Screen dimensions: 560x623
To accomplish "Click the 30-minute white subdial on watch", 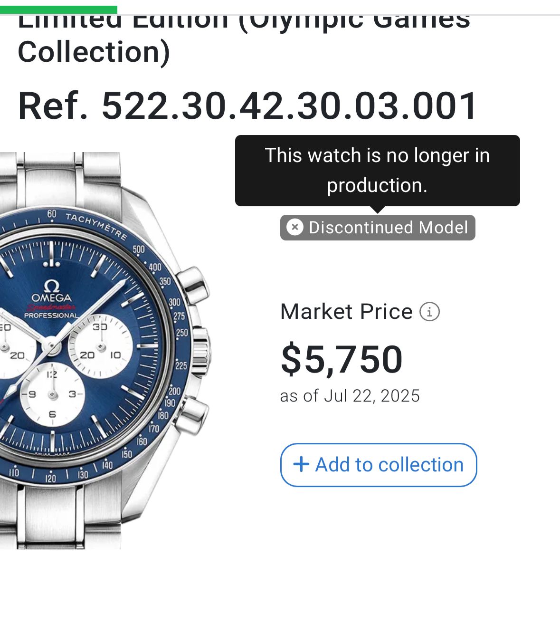I will point(101,345).
